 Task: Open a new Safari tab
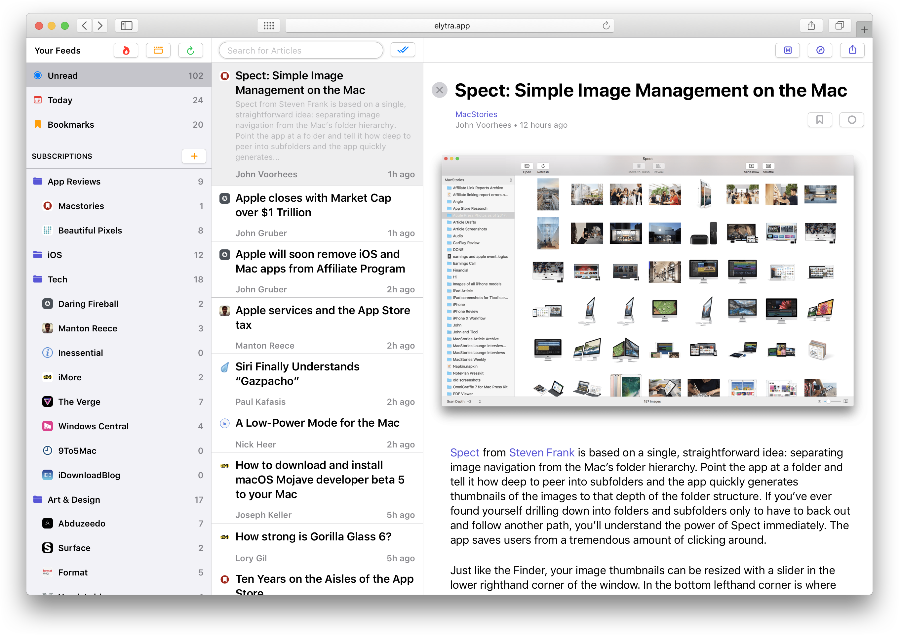[864, 29]
